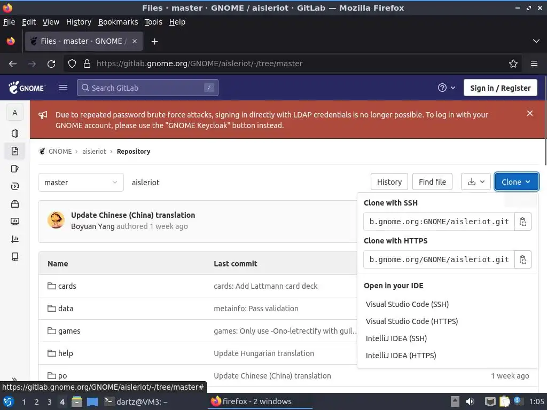
Task: Go back to previous page
Action: pos(13,64)
